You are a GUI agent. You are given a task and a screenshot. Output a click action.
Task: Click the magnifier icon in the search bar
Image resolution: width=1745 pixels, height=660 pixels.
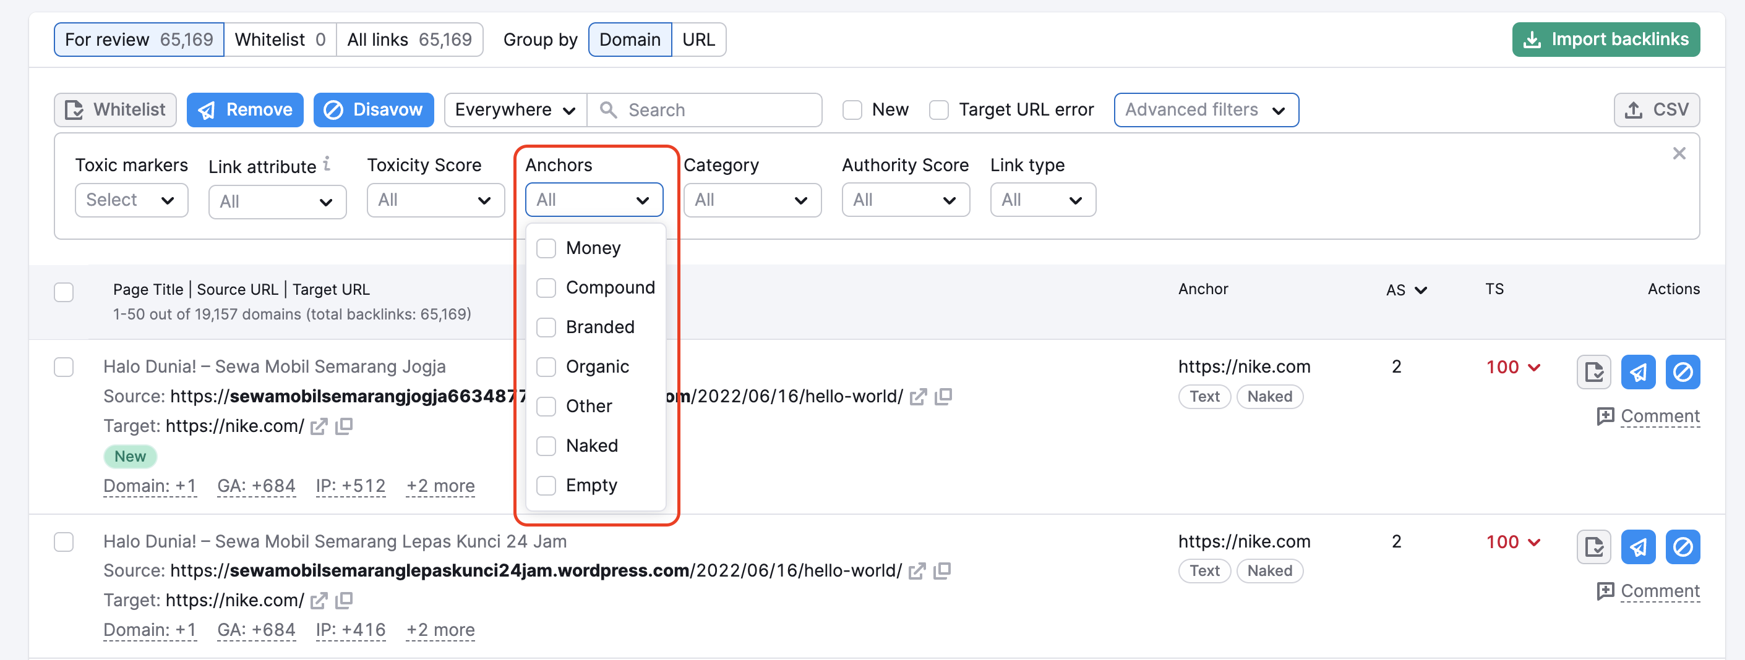pyautogui.click(x=607, y=109)
